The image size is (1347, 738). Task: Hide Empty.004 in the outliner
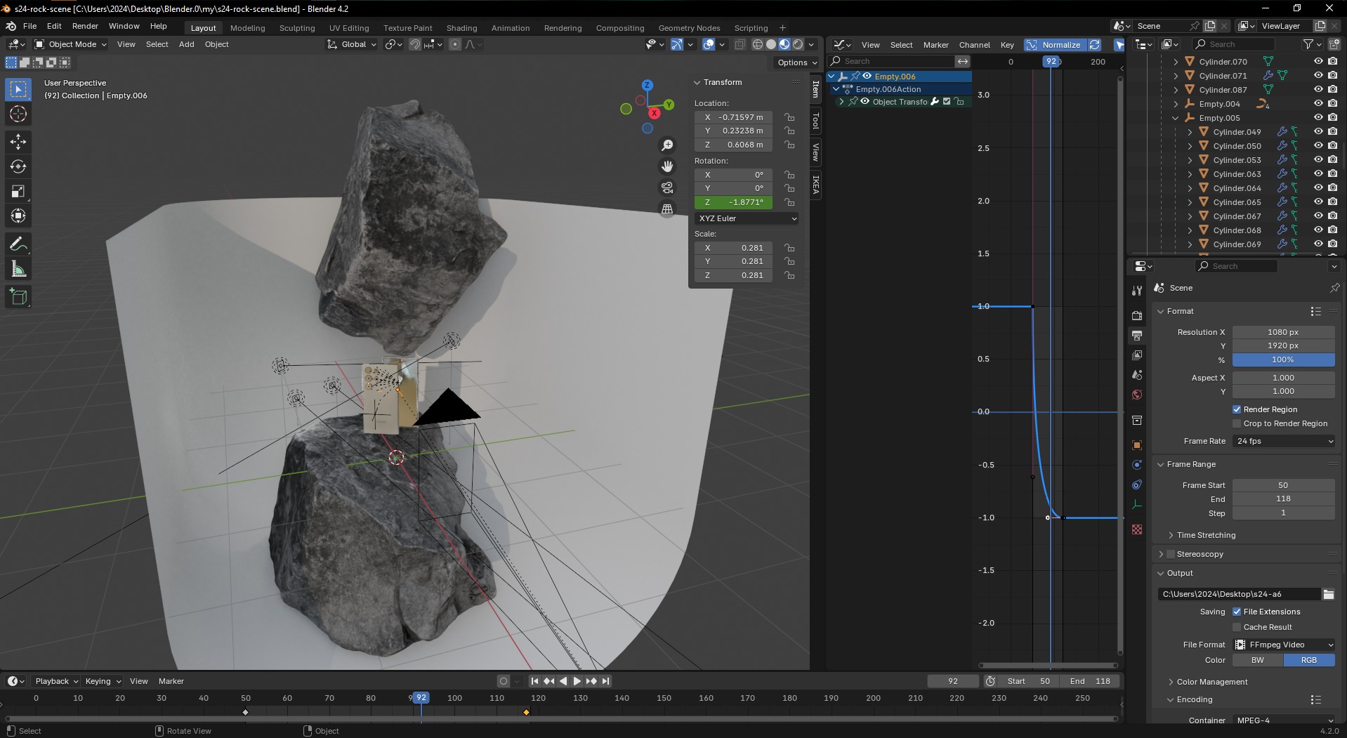pos(1318,103)
